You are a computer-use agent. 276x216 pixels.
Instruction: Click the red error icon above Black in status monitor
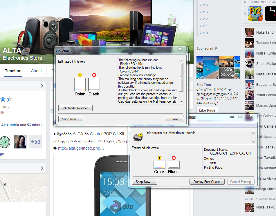pyautogui.click(x=174, y=158)
